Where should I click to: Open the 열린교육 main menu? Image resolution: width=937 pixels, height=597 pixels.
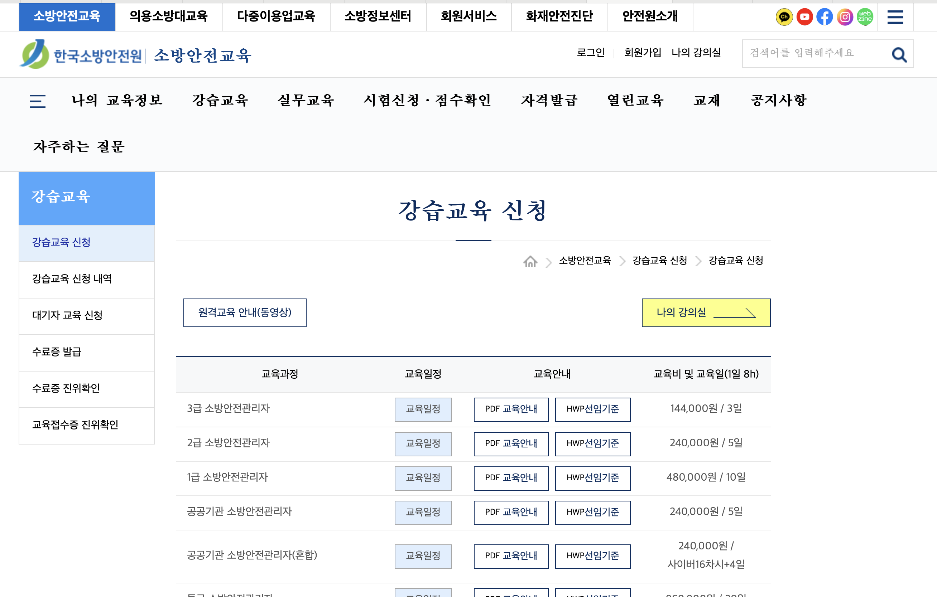coord(635,100)
